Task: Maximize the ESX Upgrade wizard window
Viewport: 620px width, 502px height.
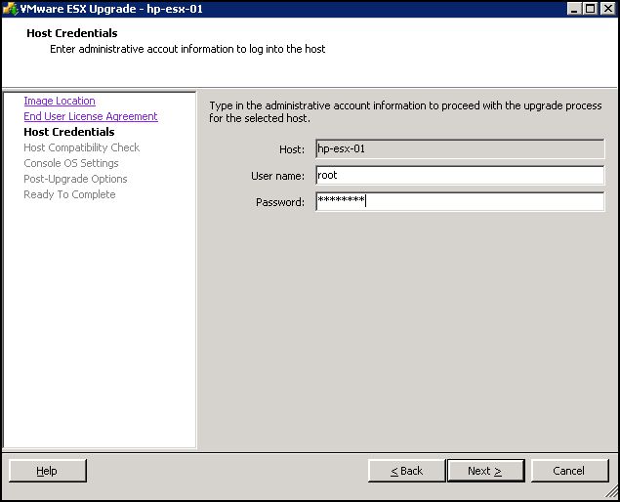Action: (590, 9)
